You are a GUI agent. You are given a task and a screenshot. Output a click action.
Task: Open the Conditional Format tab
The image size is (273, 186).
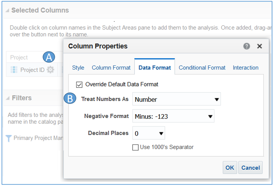[x=202, y=68]
